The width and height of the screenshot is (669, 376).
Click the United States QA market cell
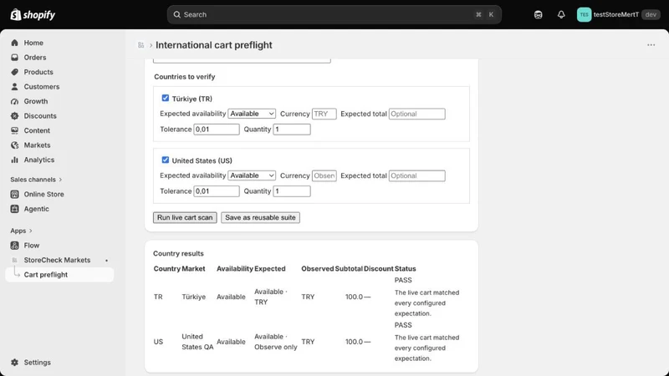click(197, 342)
